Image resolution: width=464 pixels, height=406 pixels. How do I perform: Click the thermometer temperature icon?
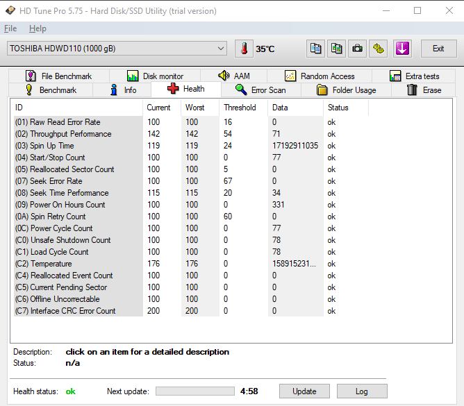click(x=244, y=49)
